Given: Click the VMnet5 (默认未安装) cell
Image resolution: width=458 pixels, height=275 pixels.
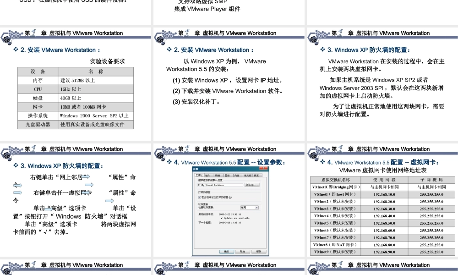Looking at the screenshot, I should [336, 223].
